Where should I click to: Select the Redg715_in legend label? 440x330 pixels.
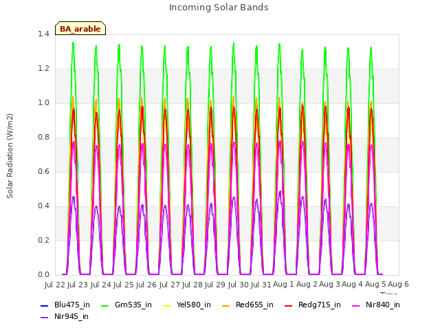coord(320,305)
